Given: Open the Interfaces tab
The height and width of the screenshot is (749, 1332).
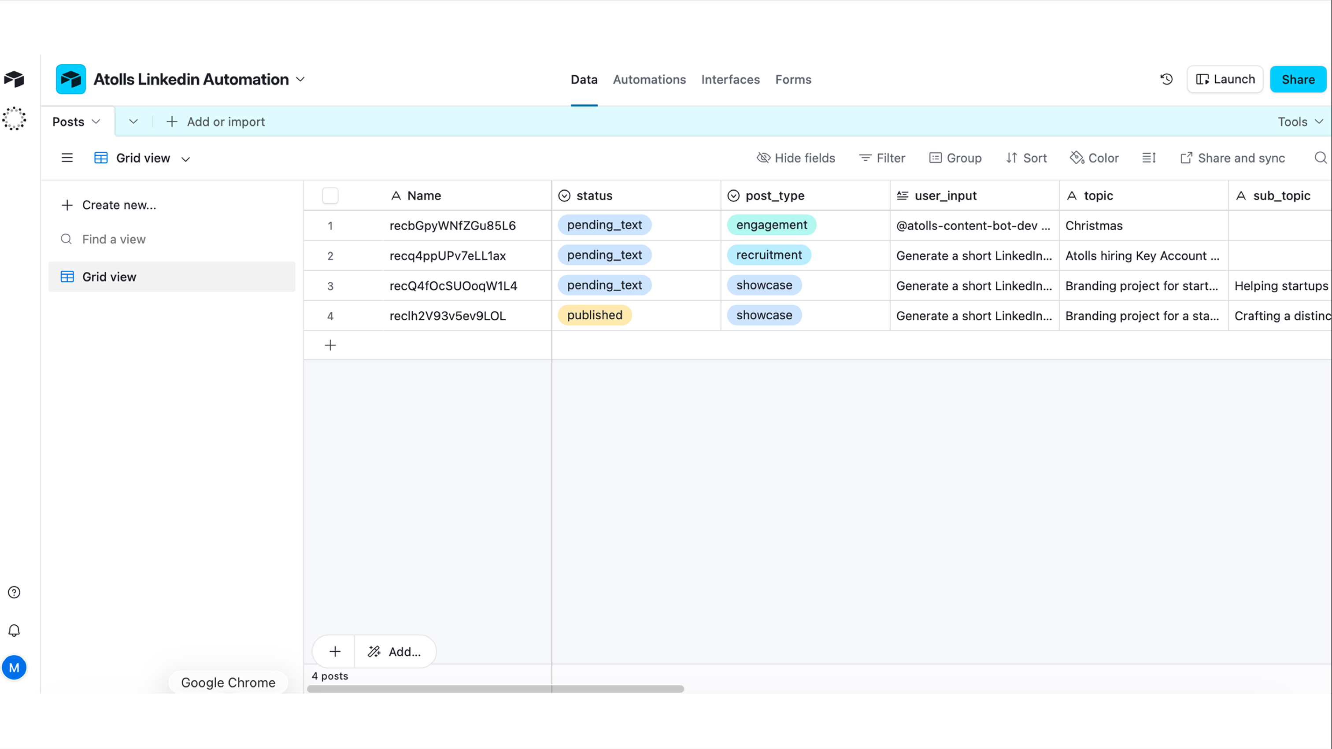Looking at the screenshot, I should [x=730, y=80].
